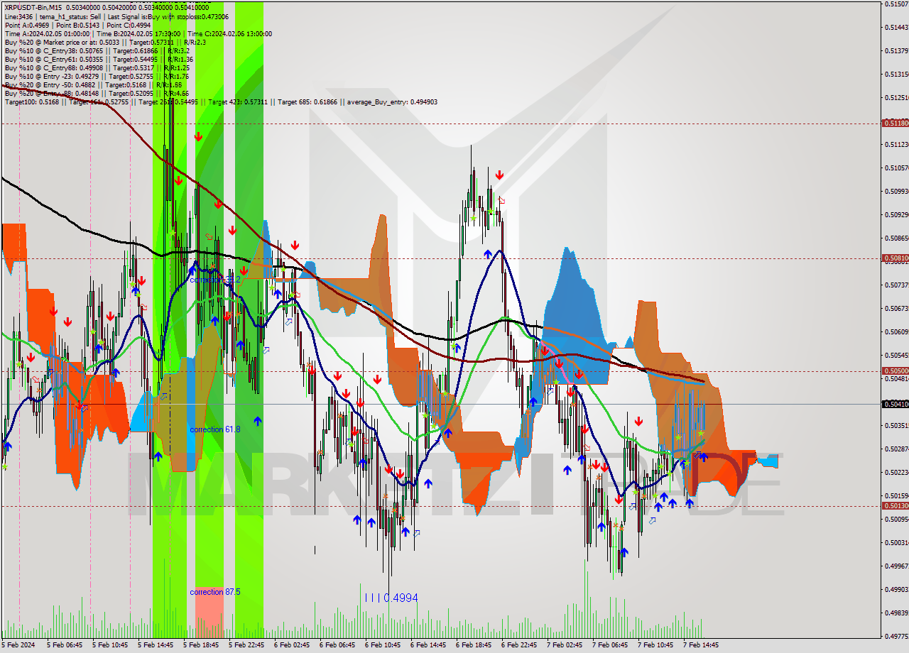Click the 'correction 61.8' chart label
909x653 pixels.
[x=215, y=429]
